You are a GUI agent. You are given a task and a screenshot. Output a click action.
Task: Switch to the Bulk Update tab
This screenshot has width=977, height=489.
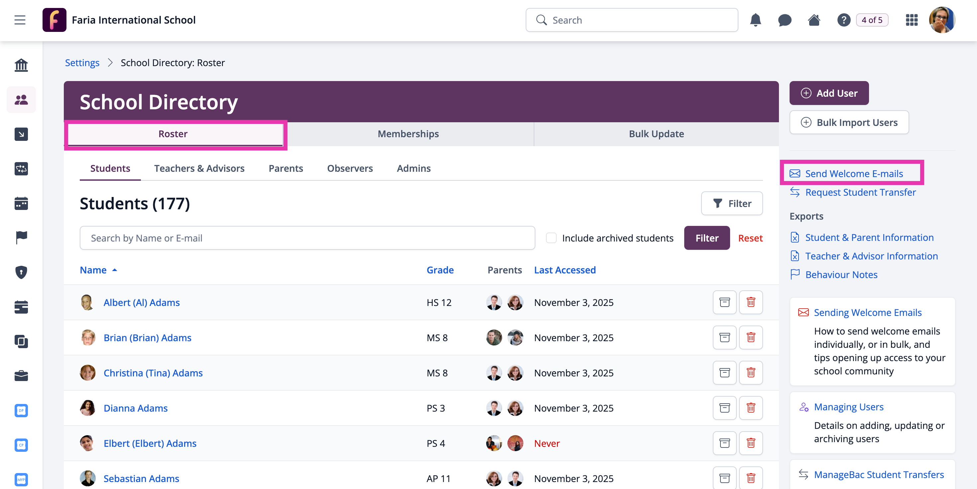pyautogui.click(x=656, y=134)
